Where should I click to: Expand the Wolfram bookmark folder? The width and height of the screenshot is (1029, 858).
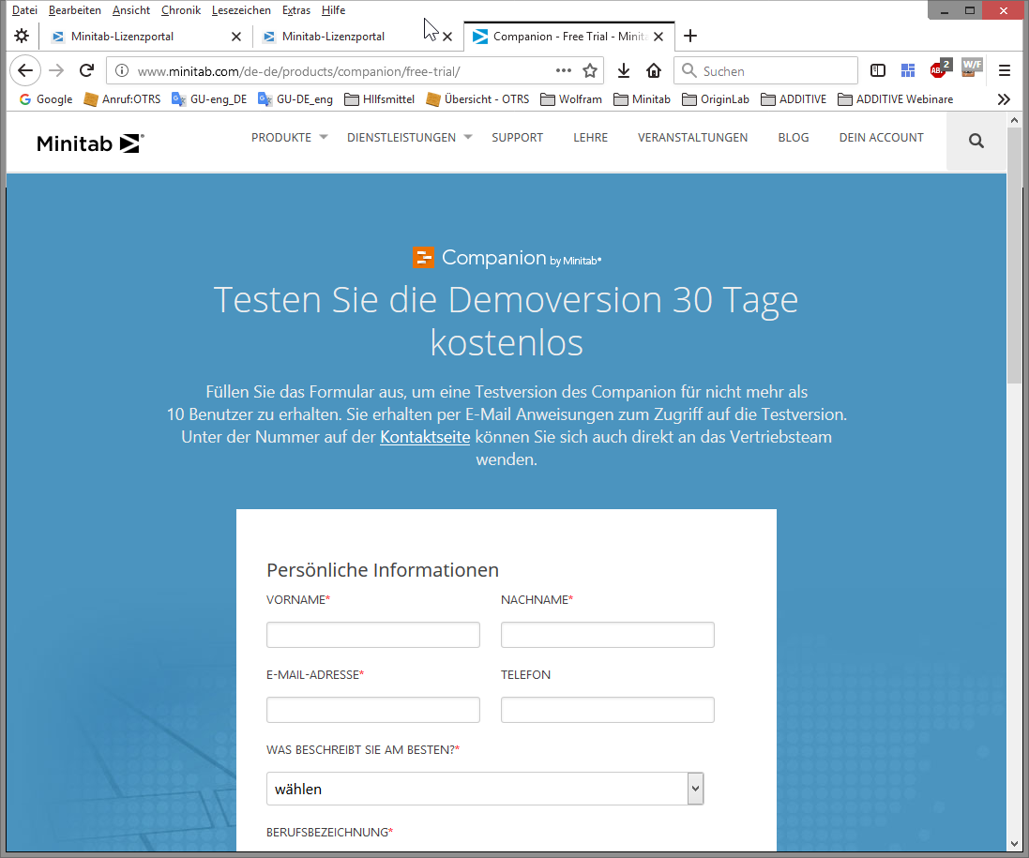(571, 99)
